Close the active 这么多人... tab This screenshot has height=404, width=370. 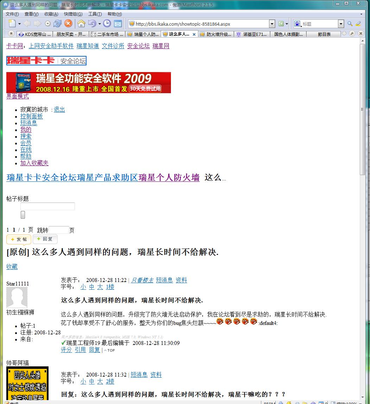(194, 34)
